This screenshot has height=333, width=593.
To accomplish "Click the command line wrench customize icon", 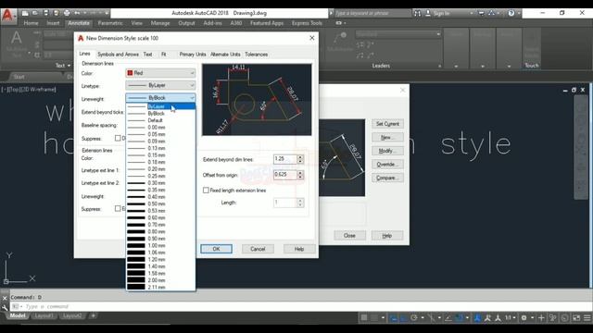I will coord(5,307).
